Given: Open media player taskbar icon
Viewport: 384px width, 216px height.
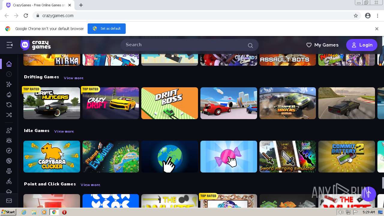Looking at the screenshot, I should (x=44, y=212).
